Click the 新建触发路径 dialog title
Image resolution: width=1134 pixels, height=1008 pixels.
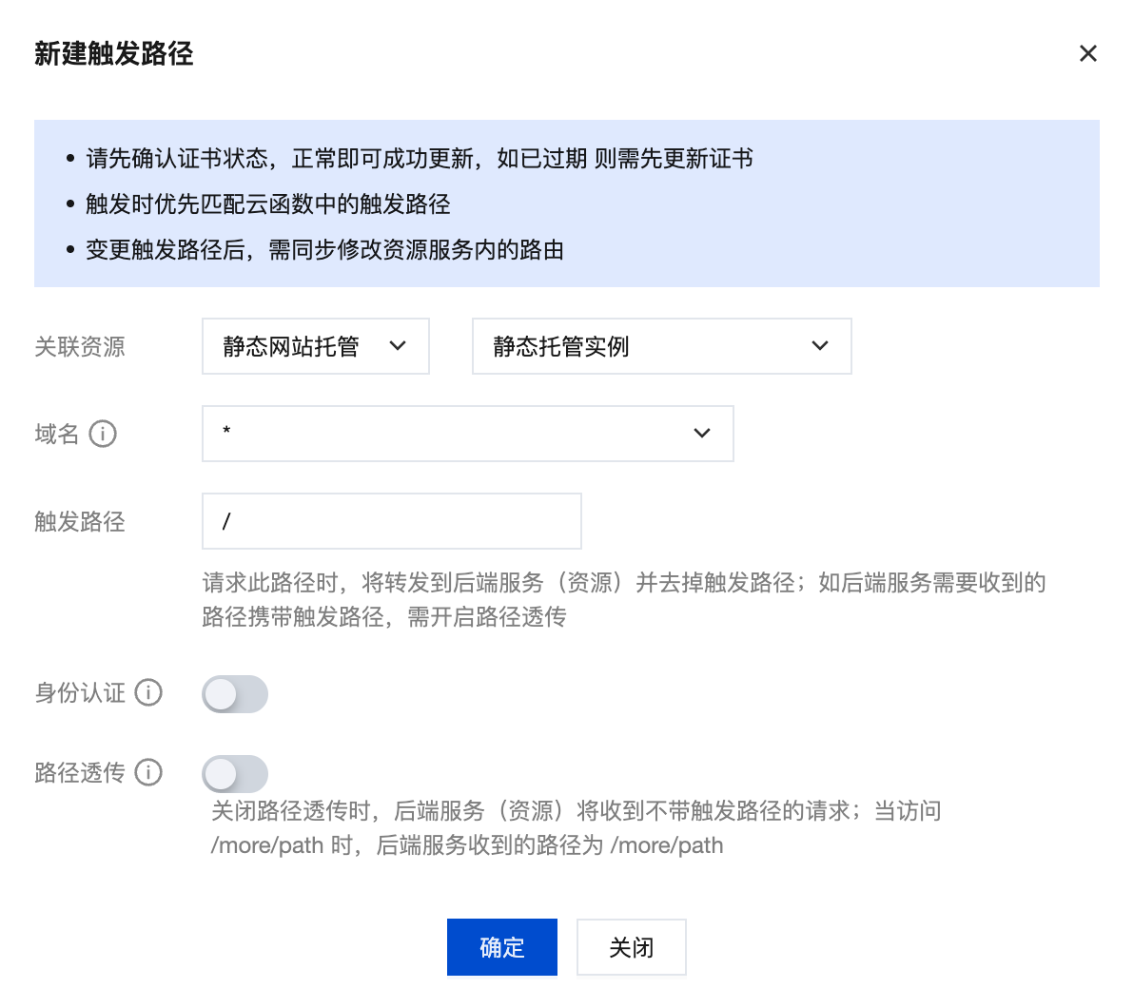pyautogui.click(x=114, y=54)
